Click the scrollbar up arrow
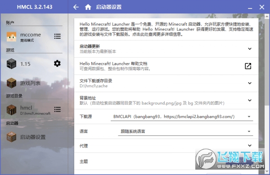 [x=267, y=16]
